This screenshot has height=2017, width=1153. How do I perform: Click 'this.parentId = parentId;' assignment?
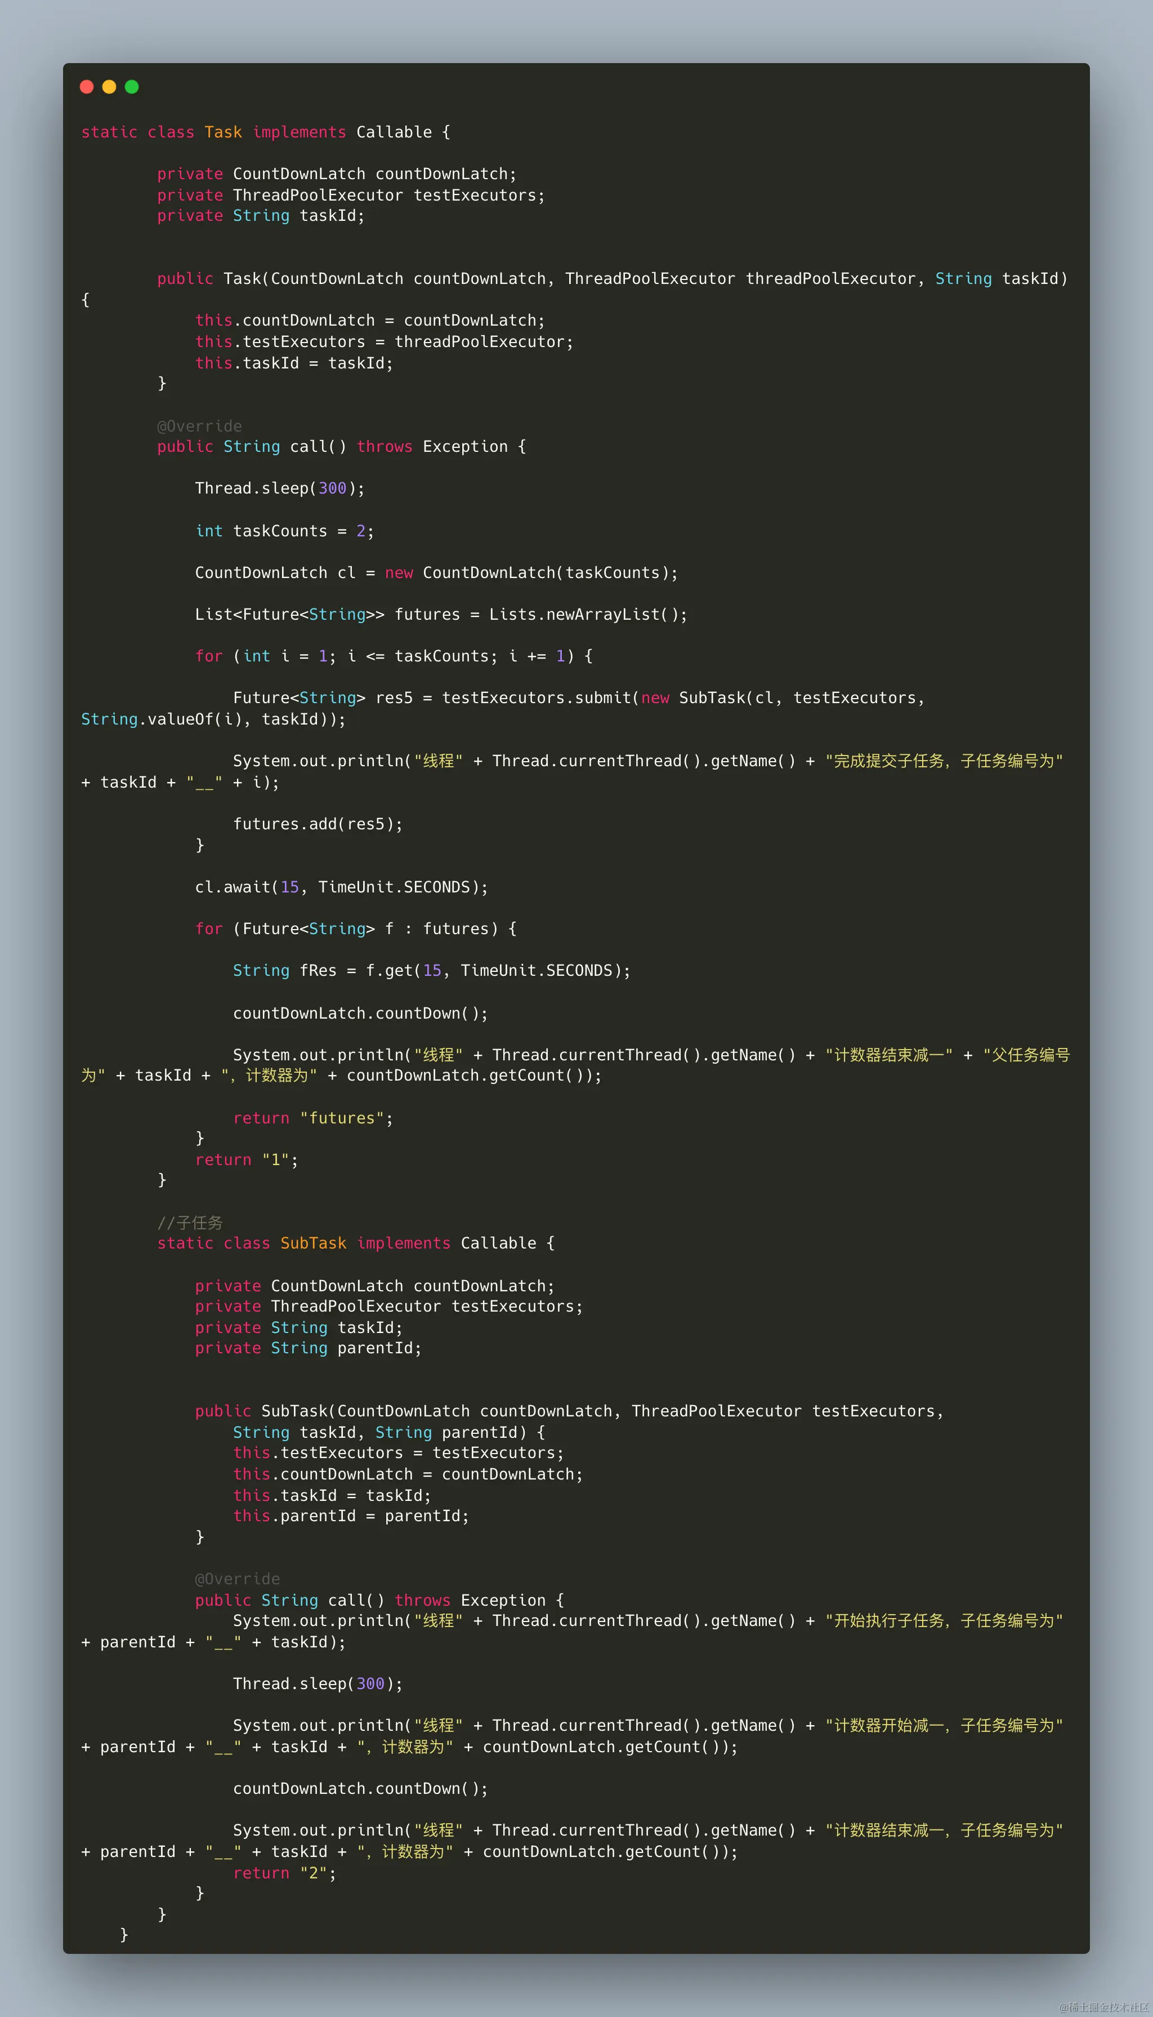tap(351, 1516)
